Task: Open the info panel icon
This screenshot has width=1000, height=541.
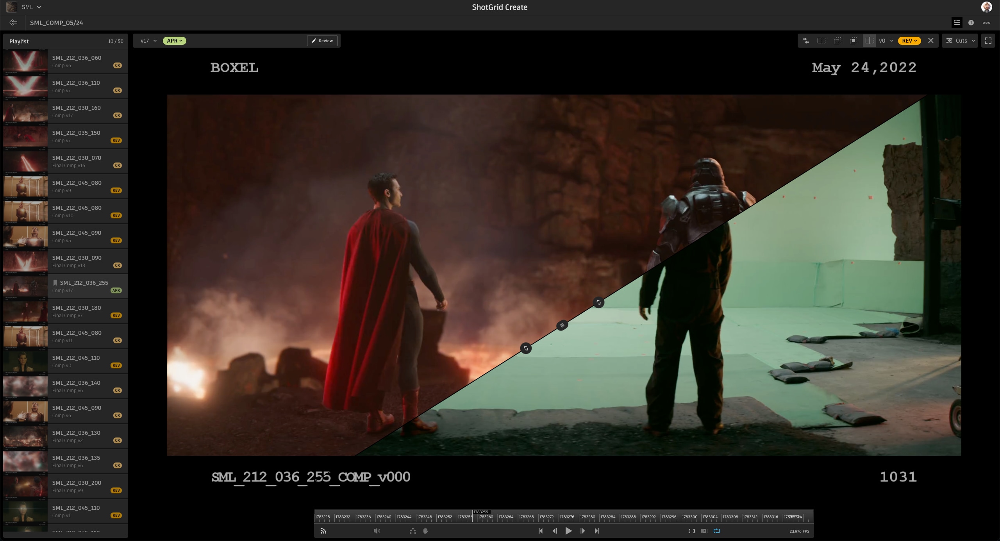Action: click(971, 23)
